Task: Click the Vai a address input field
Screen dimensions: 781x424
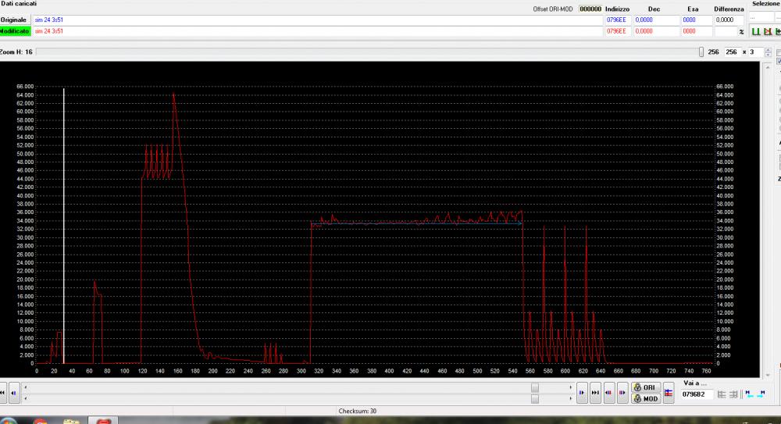Action: pos(697,394)
